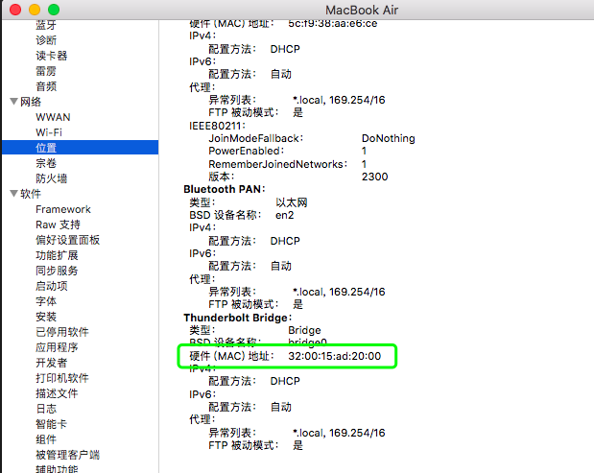Select 应用程序 in the sidebar
Screen dimensions: 594x473
[57, 347]
